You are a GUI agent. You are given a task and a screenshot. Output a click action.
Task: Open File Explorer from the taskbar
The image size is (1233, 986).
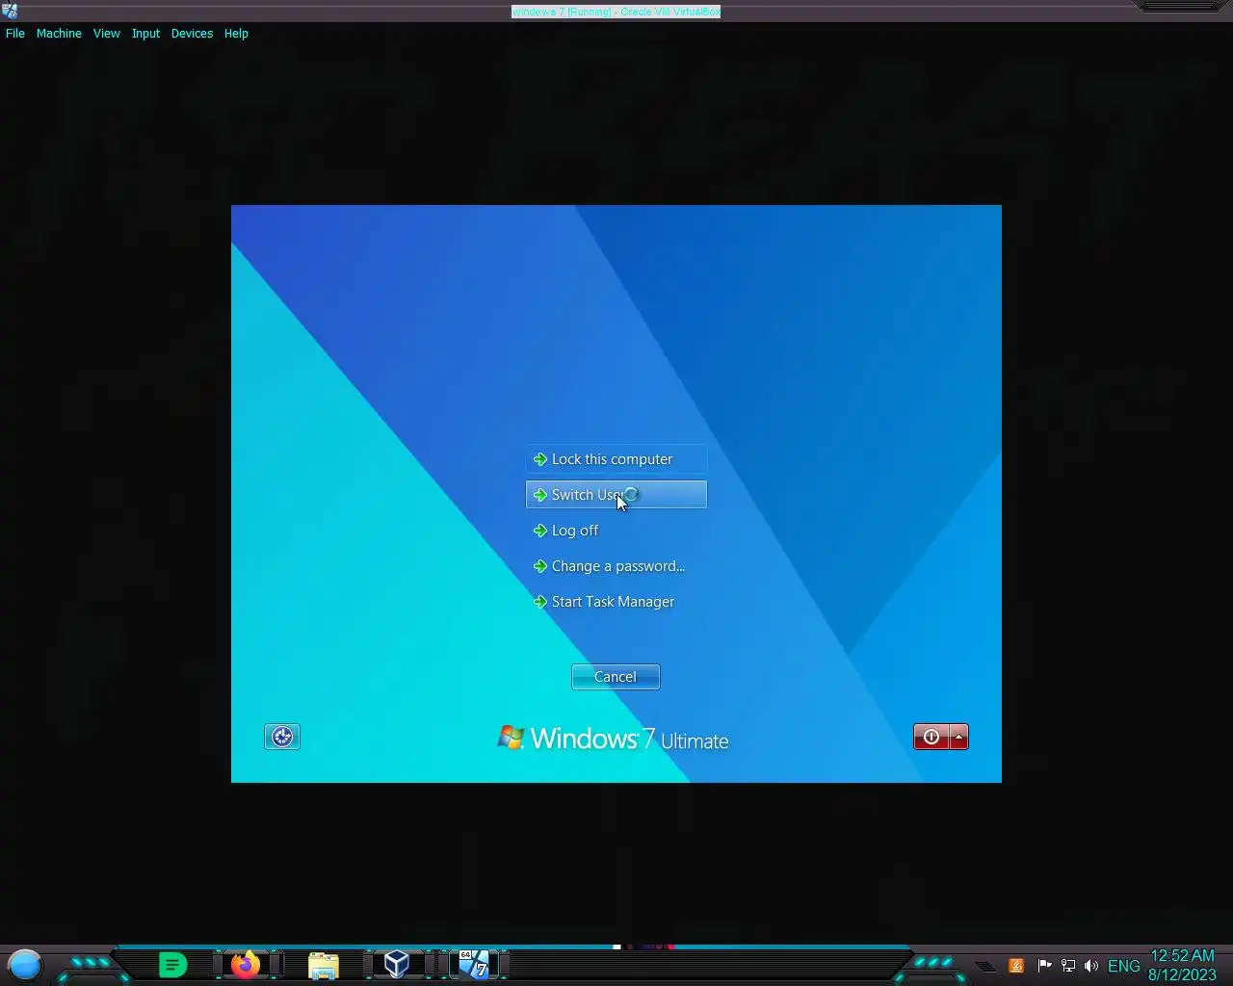324,965
